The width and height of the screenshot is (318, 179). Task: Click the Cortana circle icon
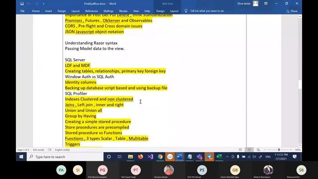point(109,157)
